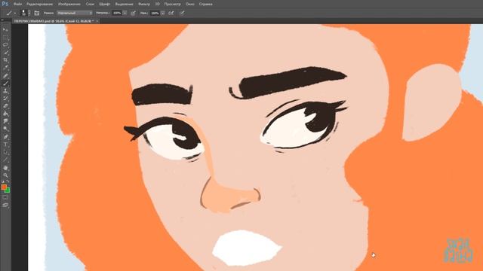The image size is (483, 271).
Task: Select the Path Selection tool
Action: tap(5, 152)
